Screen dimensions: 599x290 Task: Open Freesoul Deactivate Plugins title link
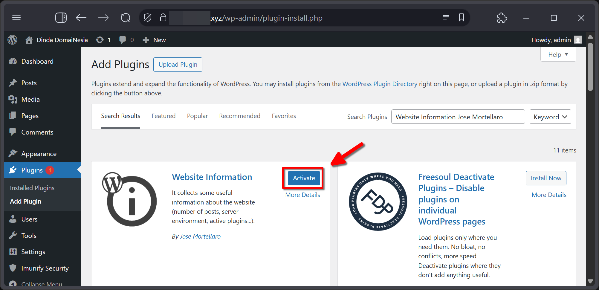[456, 199]
